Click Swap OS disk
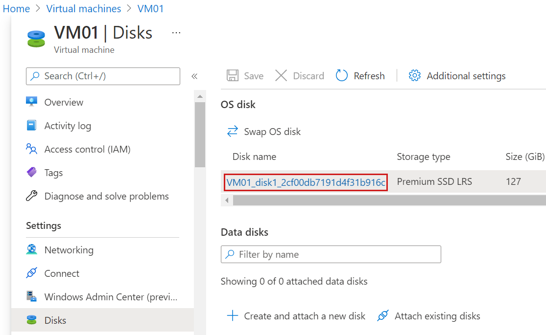 pyautogui.click(x=263, y=131)
